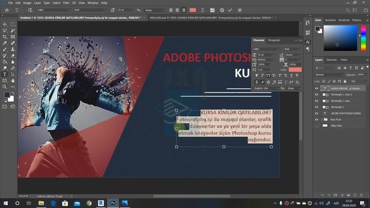Viewport: 370px width, 208px height.
Task: Toggle All Caps in Character panel
Action: [x=268, y=76]
